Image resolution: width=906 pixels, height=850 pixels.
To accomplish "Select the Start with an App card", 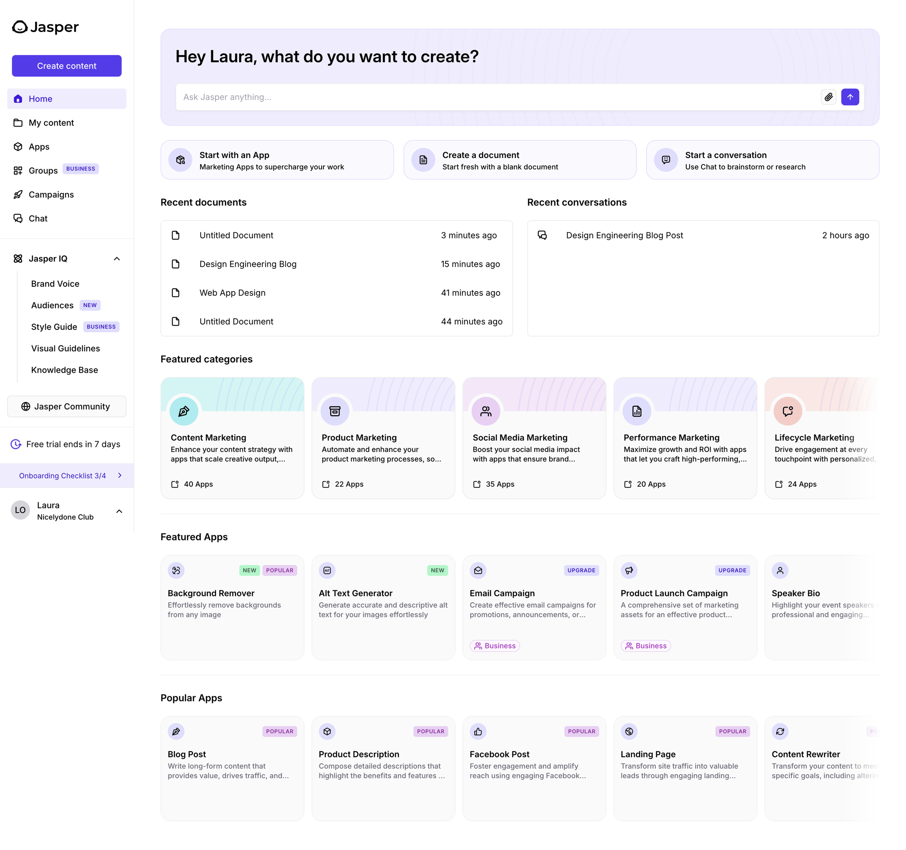I will click(x=277, y=160).
